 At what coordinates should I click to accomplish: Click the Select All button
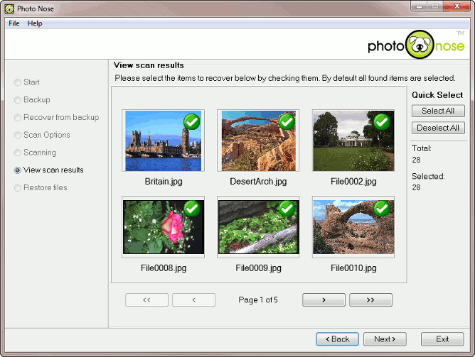pyautogui.click(x=438, y=111)
